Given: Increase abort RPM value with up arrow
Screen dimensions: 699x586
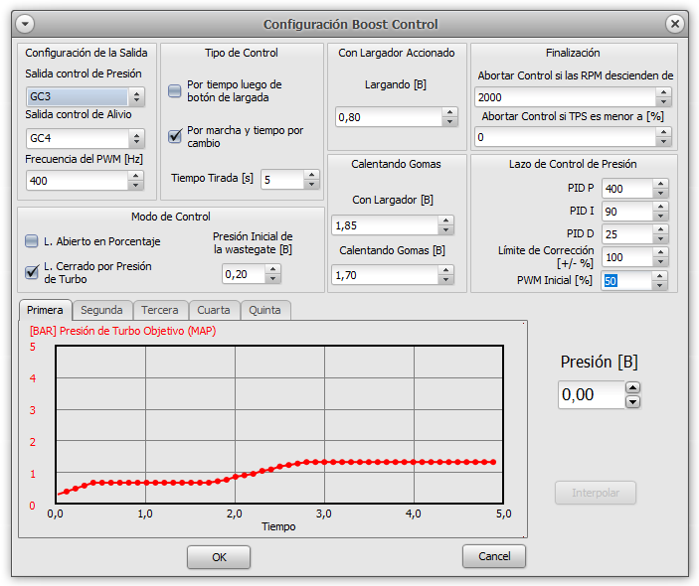Looking at the screenshot, I should pyautogui.click(x=664, y=92).
